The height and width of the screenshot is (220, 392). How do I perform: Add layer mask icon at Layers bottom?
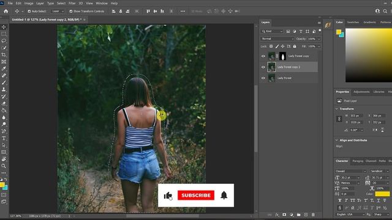coord(284,215)
